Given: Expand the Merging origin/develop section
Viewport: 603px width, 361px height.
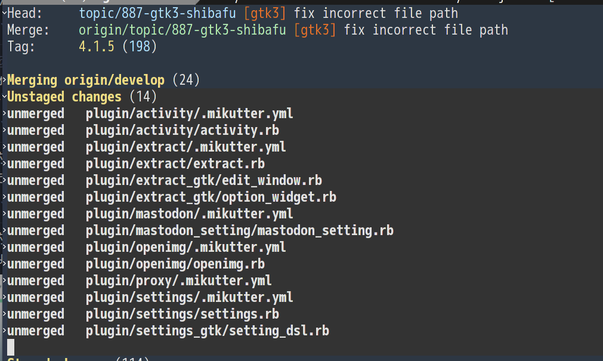Looking at the screenshot, I should pyautogui.click(x=4, y=80).
